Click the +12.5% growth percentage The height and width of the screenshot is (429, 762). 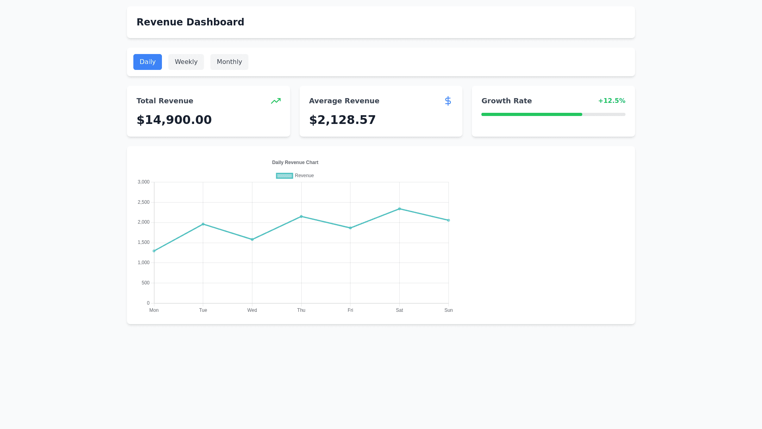611,101
